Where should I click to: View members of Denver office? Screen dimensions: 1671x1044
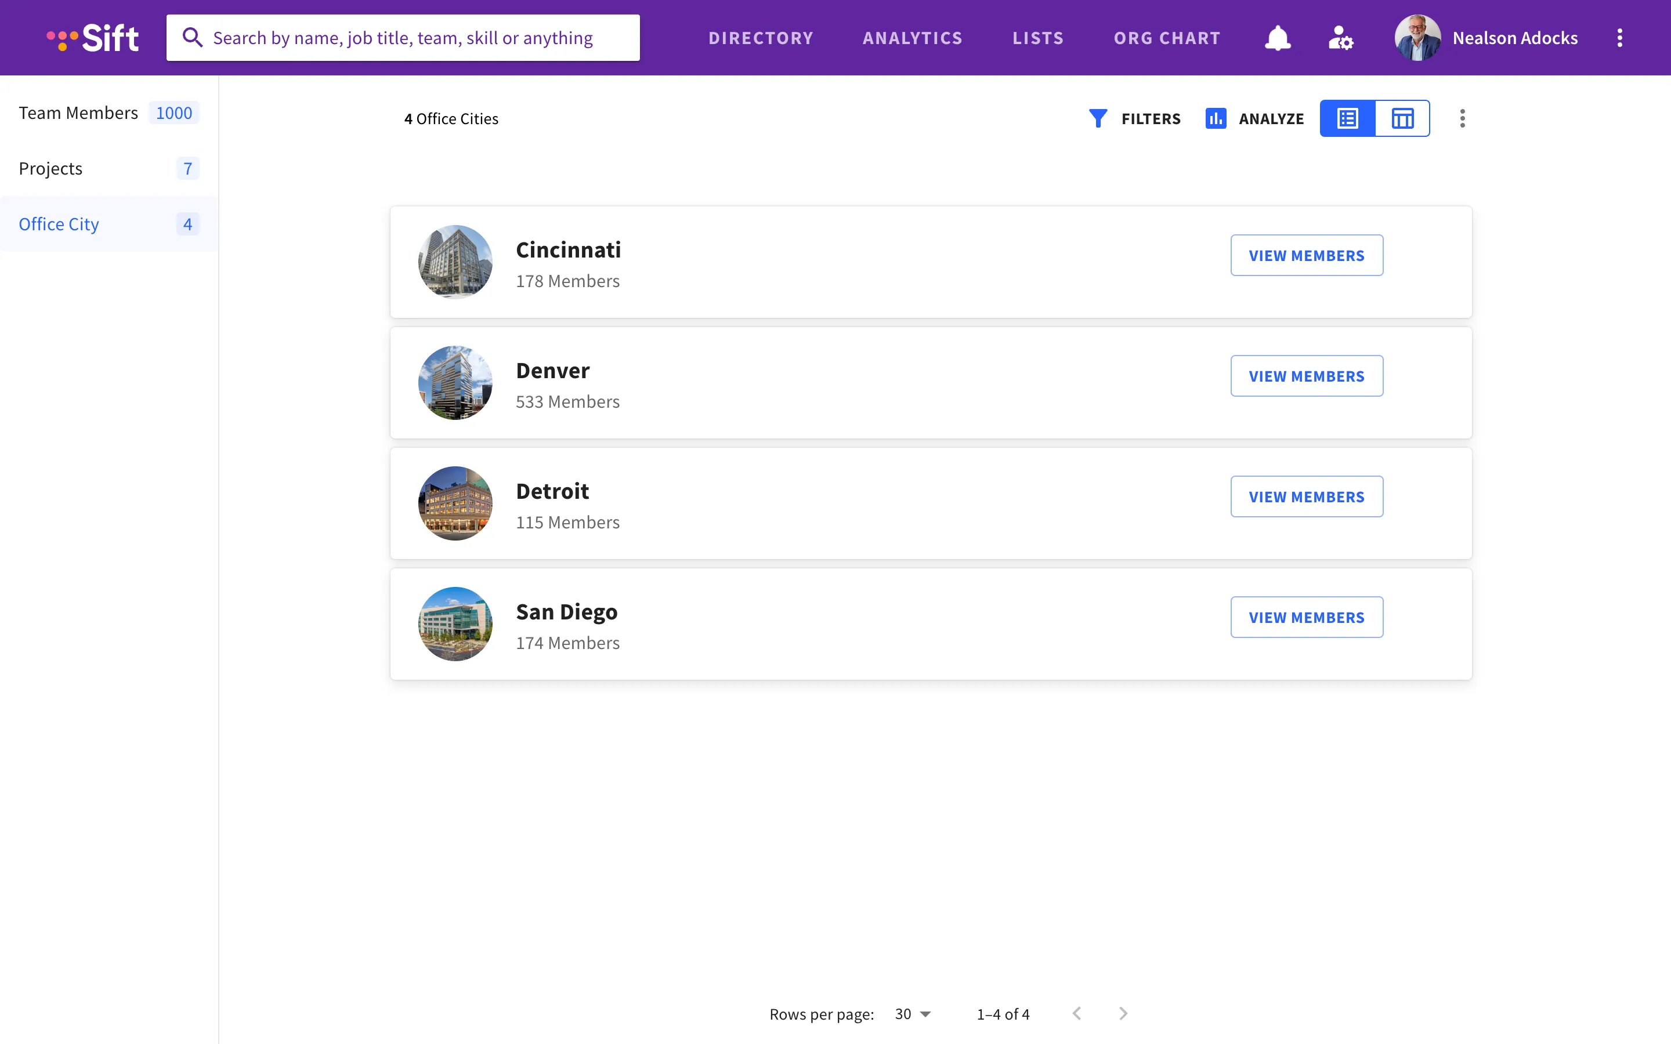click(x=1307, y=376)
